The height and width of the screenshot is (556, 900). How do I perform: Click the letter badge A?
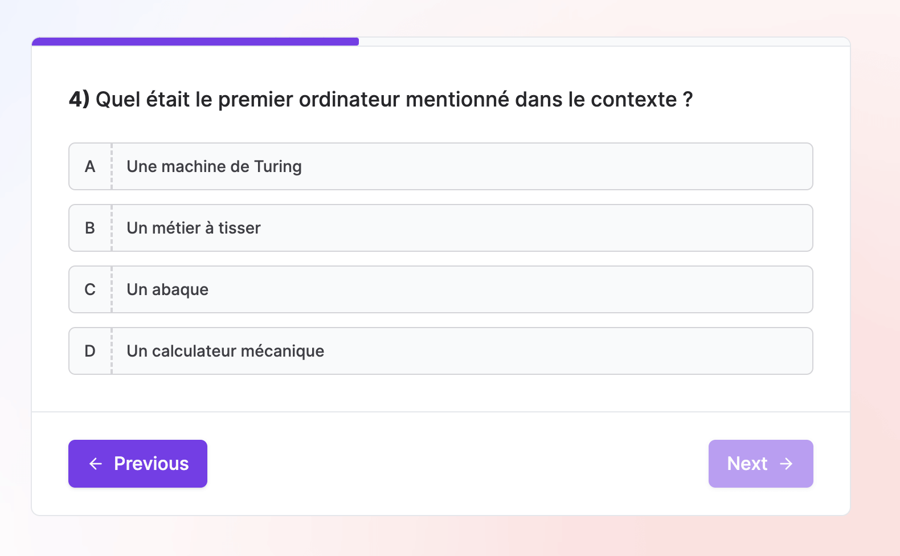89,166
